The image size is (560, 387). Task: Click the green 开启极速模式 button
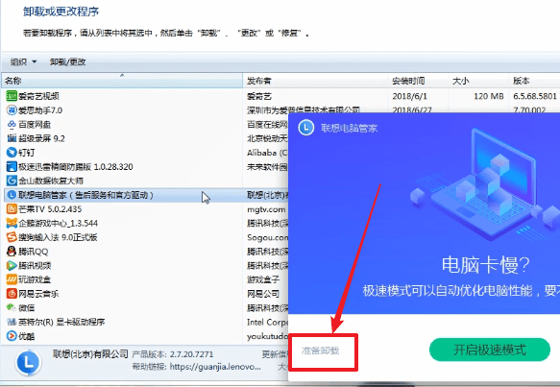pyautogui.click(x=490, y=350)
